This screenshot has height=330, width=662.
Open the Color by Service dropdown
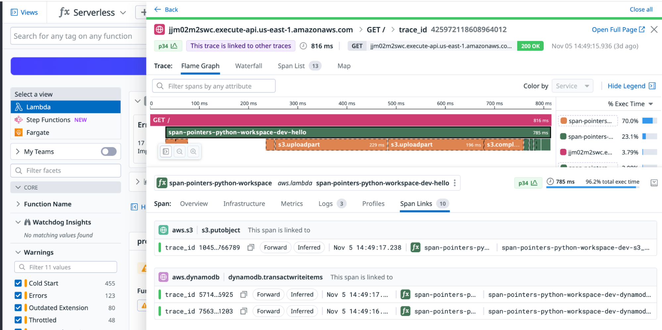pos(572,86)
